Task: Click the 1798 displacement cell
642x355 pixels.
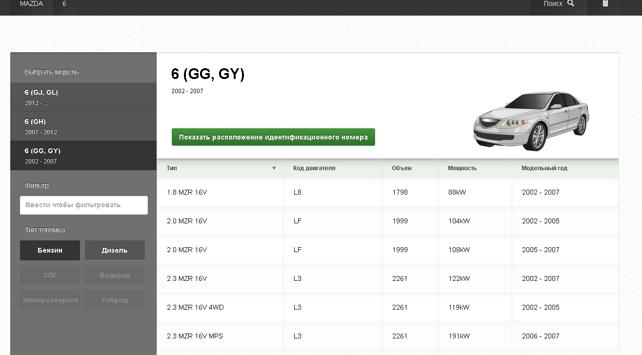Action: 410,192
